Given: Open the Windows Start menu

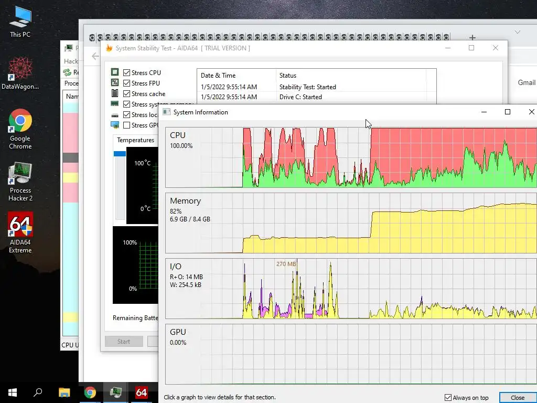Looking at the screenshot, I should (13, 393).
